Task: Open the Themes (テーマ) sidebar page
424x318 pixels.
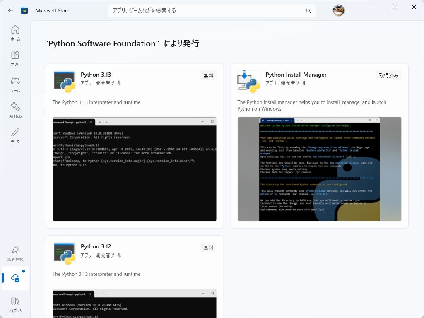Action: pyautogui.click(x=15, y=136)
